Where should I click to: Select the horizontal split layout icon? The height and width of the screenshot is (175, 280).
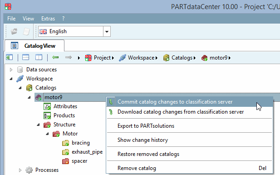25,57
